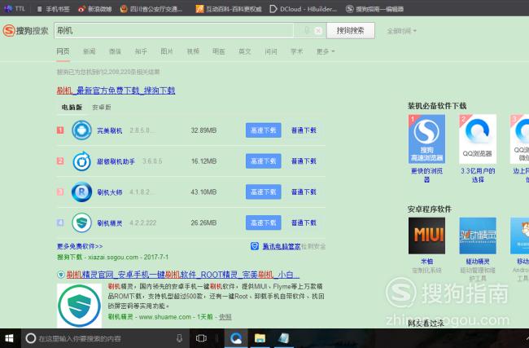Switch to the 学术 tab
The width and height of the screenshot is (529, 348).
point(296,51)
